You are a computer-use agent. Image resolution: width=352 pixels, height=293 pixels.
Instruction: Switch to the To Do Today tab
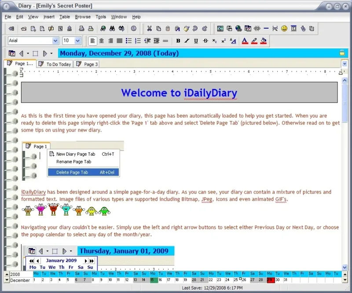tap(55, 64)
